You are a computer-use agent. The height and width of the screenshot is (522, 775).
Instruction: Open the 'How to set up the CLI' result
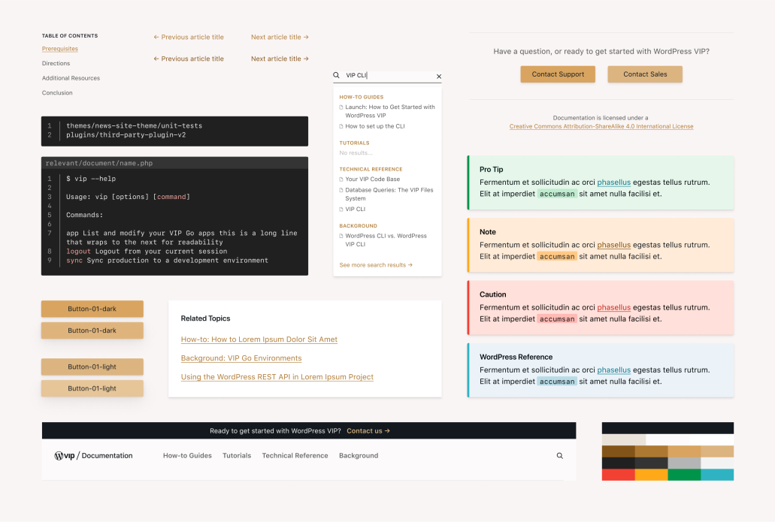(374, 126)
